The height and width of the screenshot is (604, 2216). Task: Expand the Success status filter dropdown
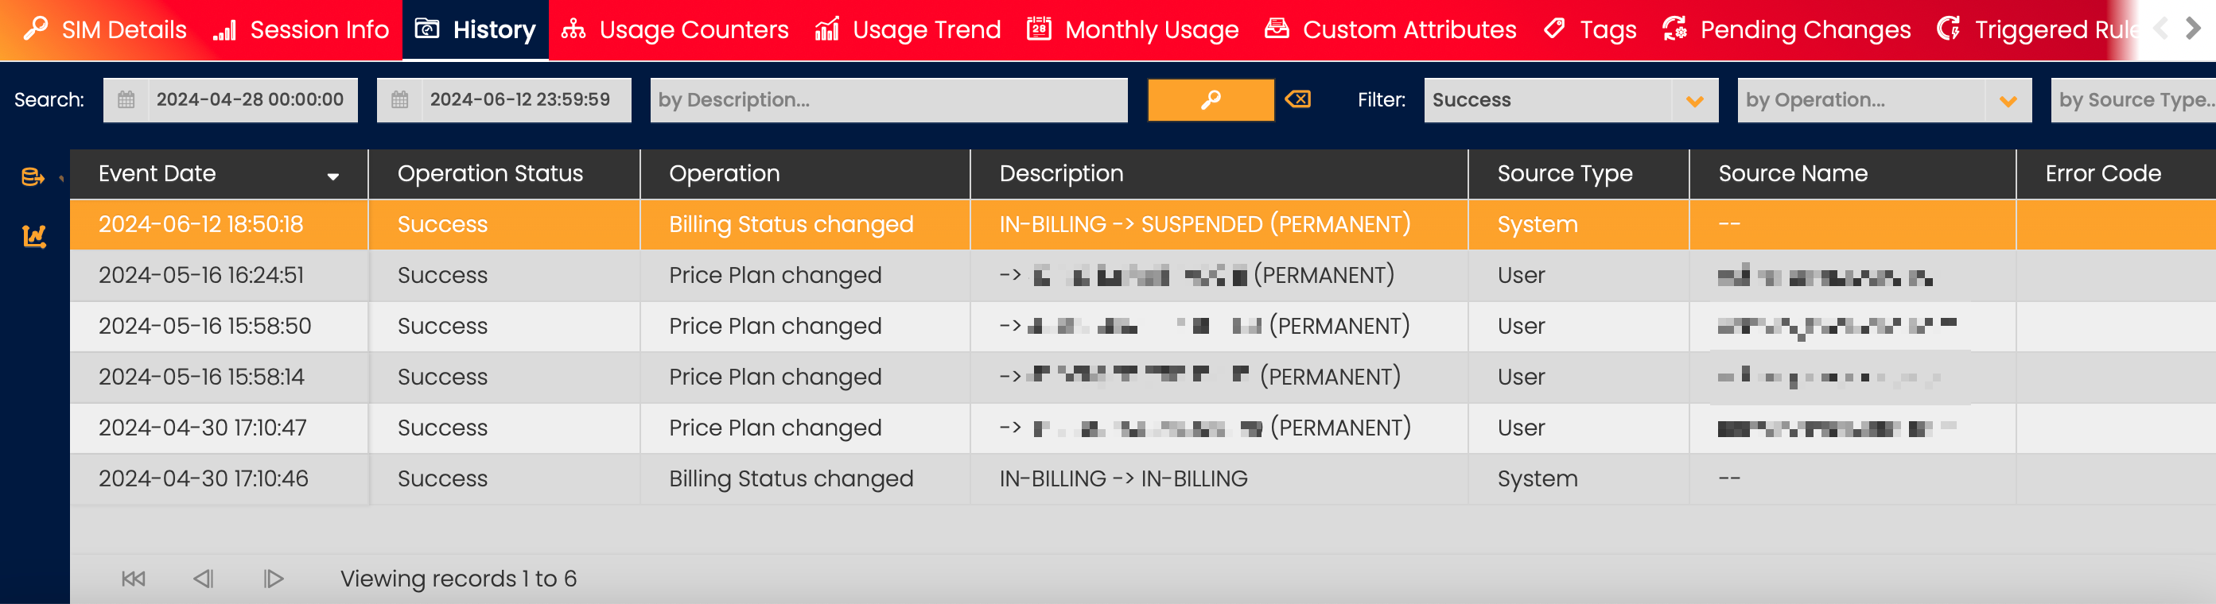coord(1694,100)
